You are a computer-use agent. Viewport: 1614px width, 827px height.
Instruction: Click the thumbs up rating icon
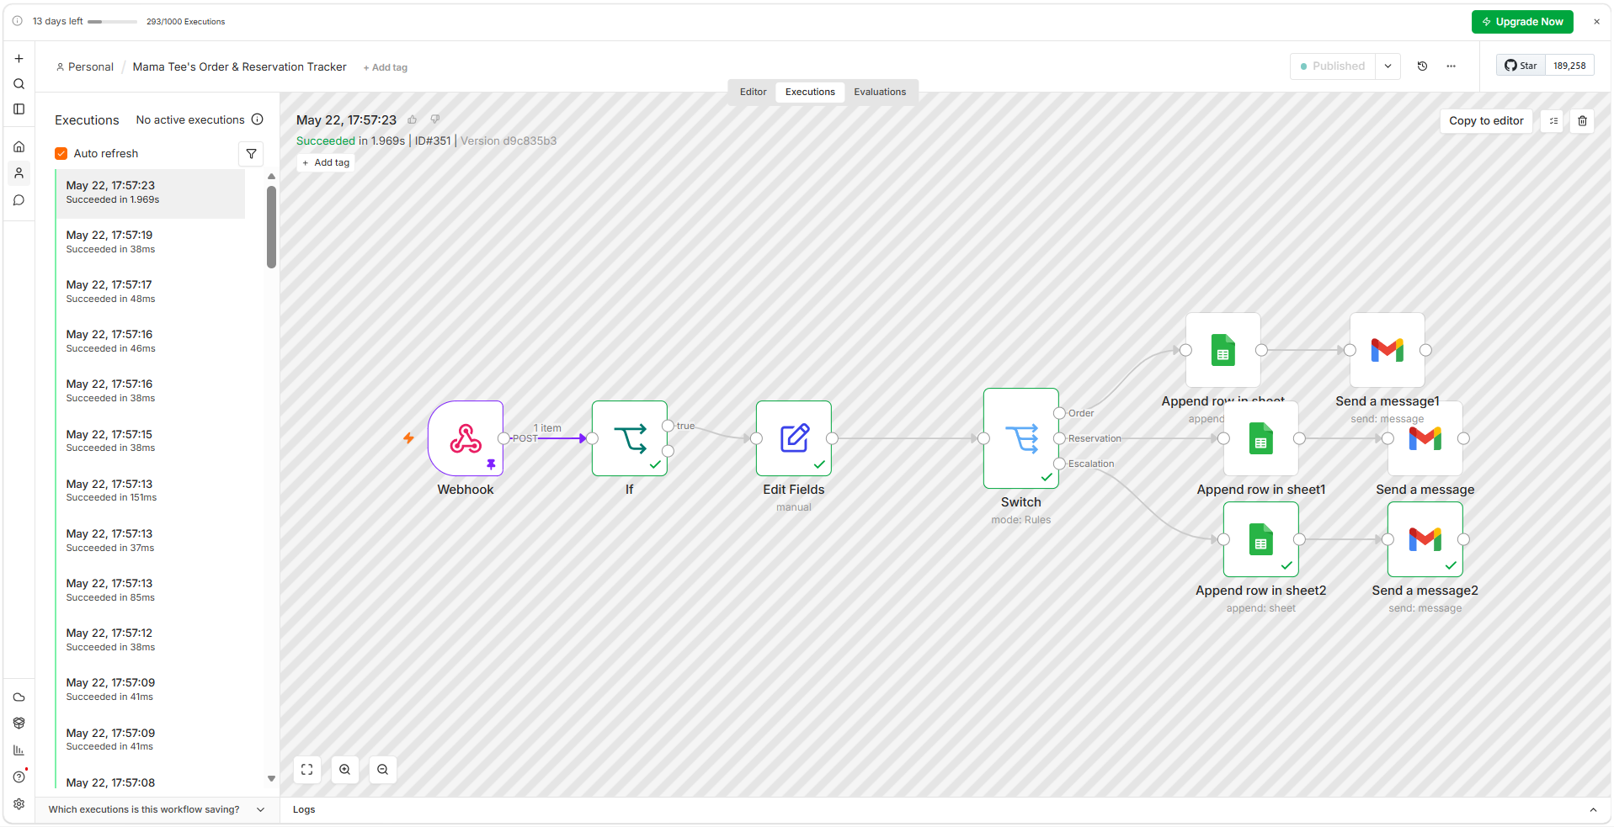tap(413, 120)
